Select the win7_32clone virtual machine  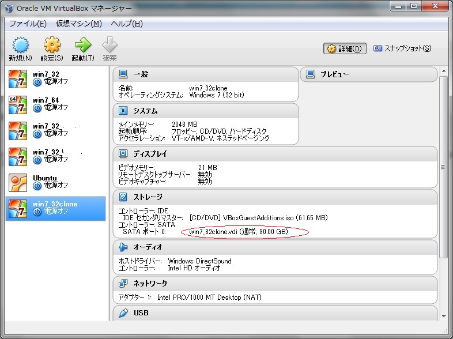point(55,208)
